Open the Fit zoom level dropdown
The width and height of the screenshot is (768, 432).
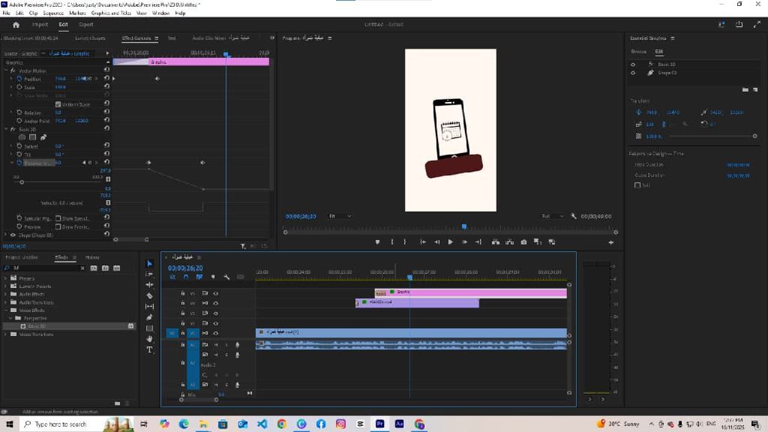340,216
